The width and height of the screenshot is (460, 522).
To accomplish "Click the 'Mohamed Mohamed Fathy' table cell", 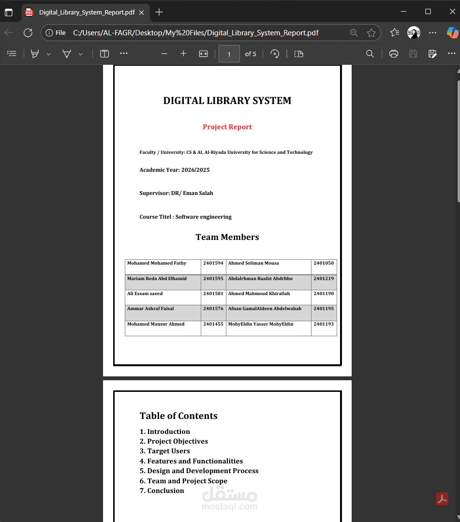I will click(x=163, y=267).
